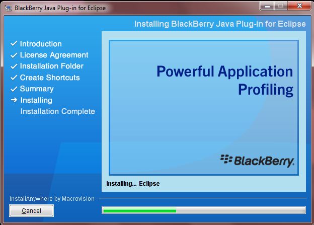Click the Installation Folder step checkmark
Image resolution: width=314 pixels, height=225 pixels.
[14, 66]
